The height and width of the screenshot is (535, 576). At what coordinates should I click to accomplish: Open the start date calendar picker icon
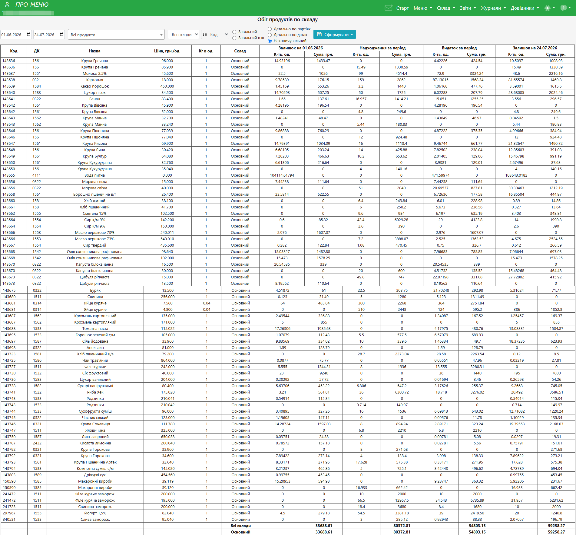29,35
